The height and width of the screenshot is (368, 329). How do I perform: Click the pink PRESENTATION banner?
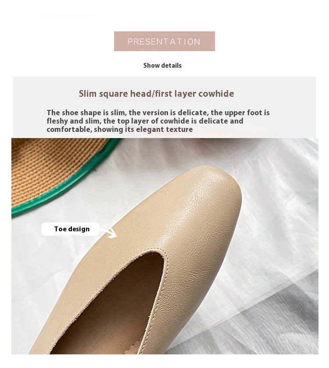pyautogui.click(x=164, y=41)
